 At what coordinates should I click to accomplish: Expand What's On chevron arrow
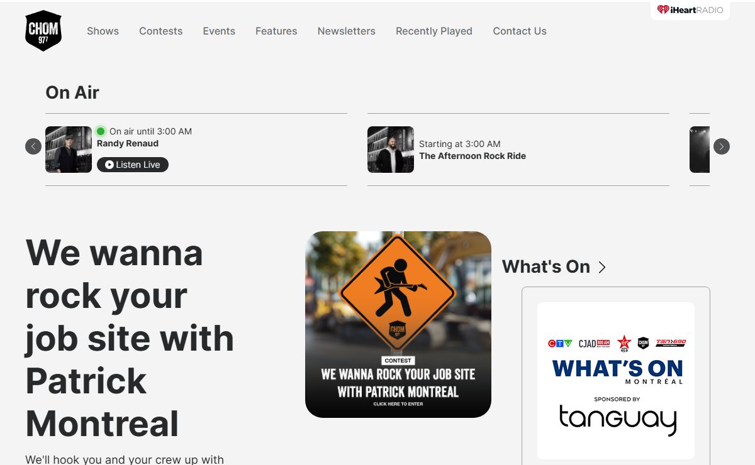pos(602,267)
